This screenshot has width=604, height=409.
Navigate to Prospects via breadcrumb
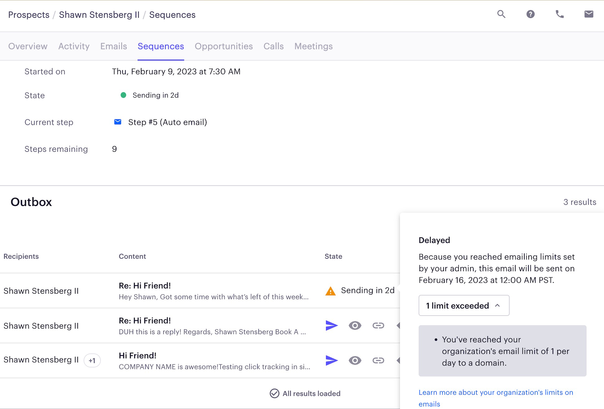[x=29, y=15]
